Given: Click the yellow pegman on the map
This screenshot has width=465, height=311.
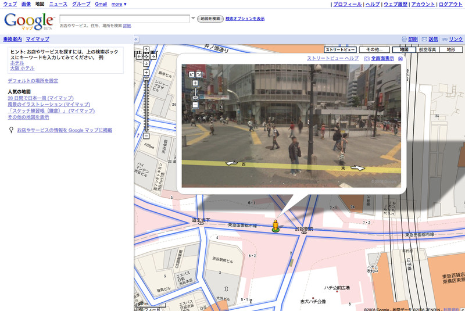Looking at the screenshot, I should [276, 226].
